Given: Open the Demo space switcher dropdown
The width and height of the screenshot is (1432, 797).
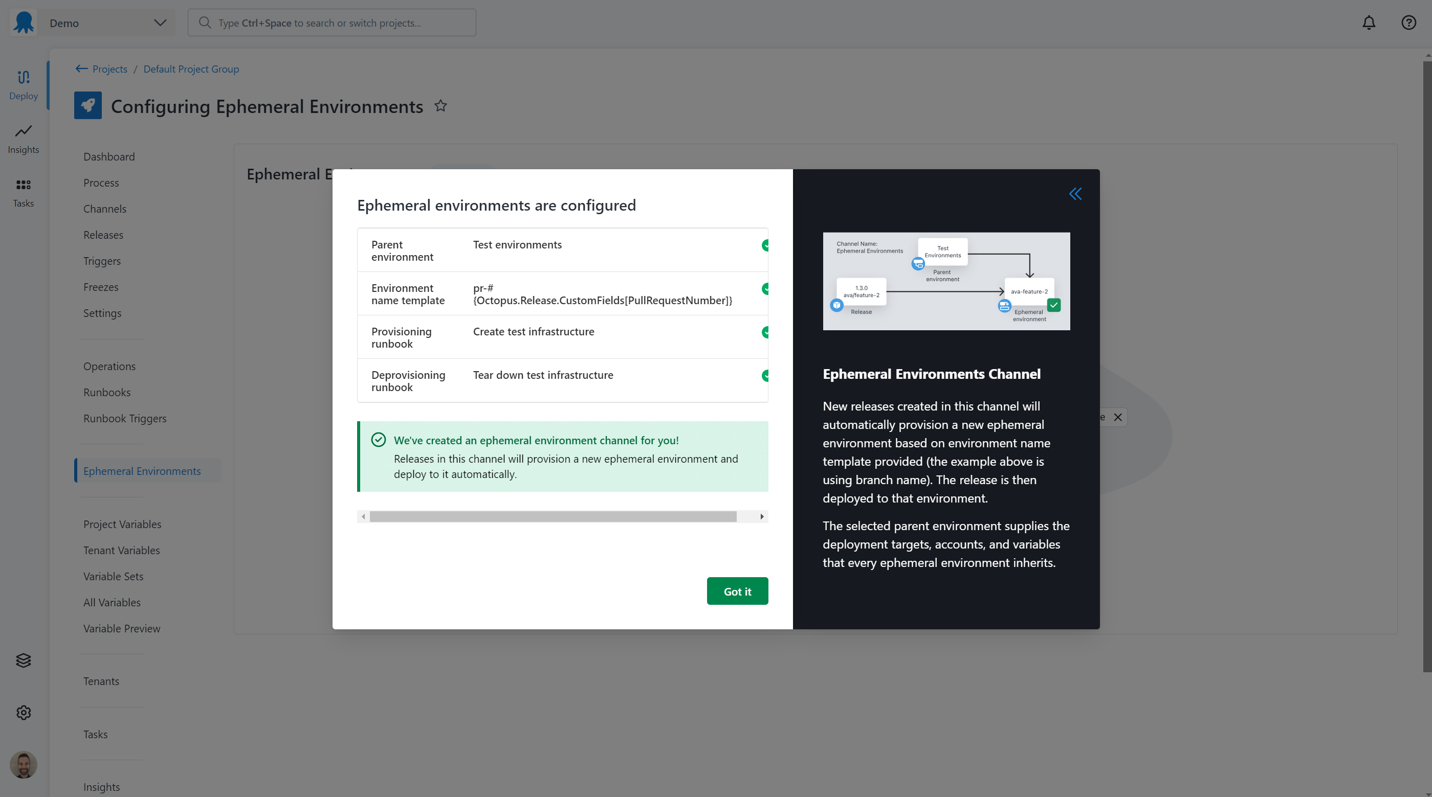Looking at the screenshot, I should 107,23.
